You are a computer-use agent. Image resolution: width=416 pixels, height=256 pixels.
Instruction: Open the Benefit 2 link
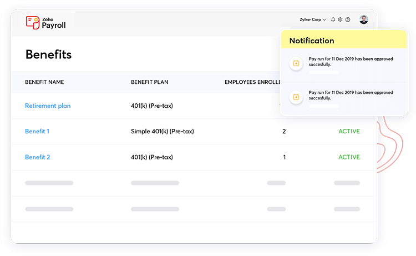38,157
